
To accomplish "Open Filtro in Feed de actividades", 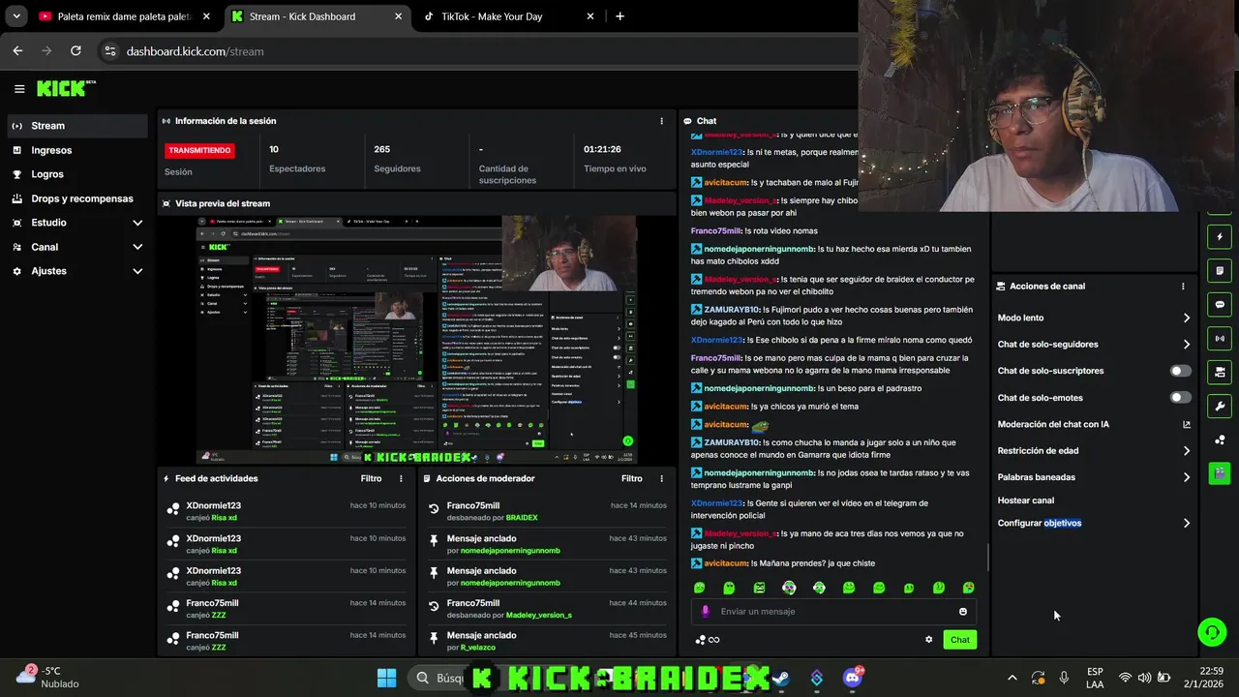I will [371, 478].
